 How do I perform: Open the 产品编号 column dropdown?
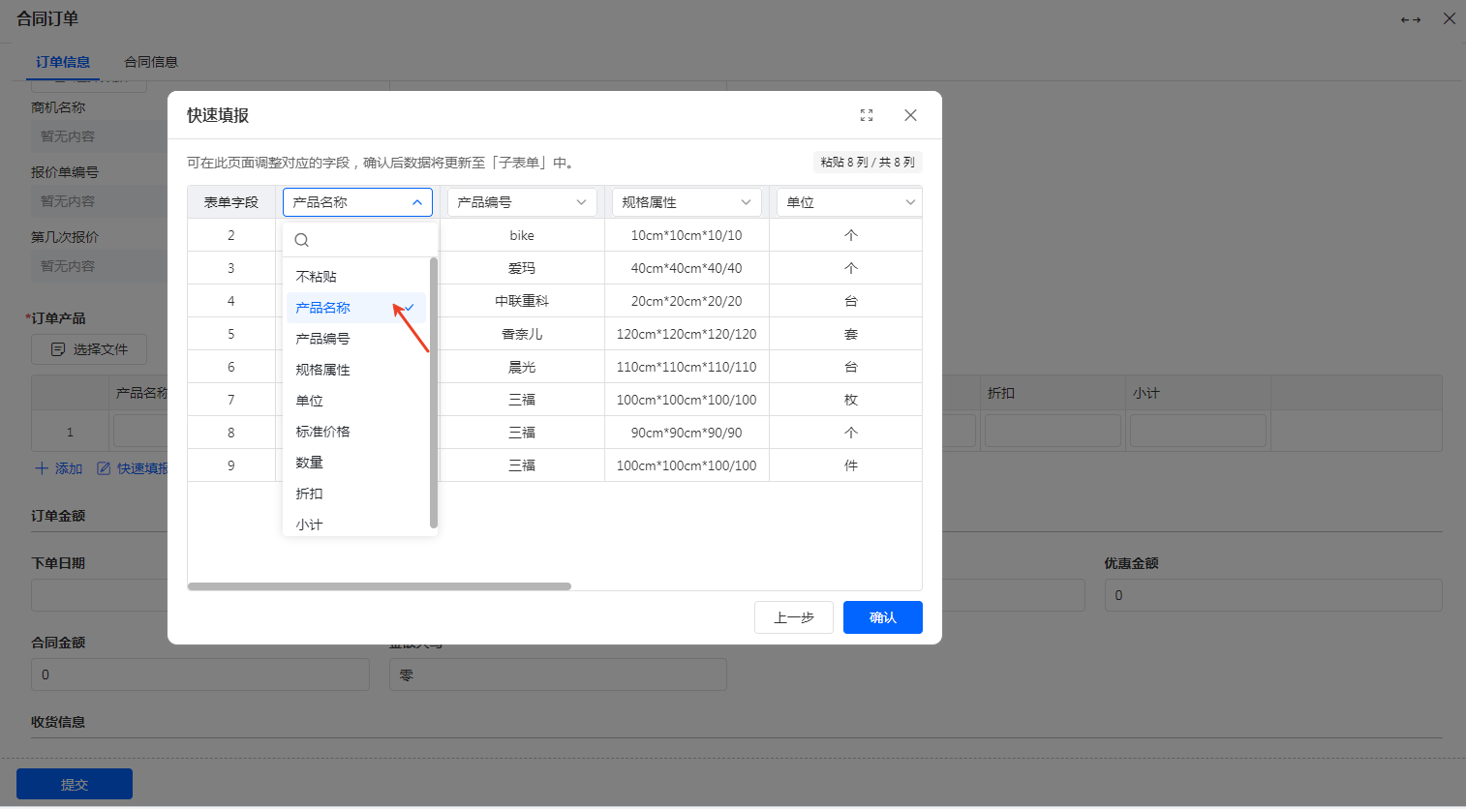(x=522, y=202)
